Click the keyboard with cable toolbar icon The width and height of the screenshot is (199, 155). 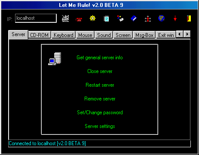(x=65, y=18)
